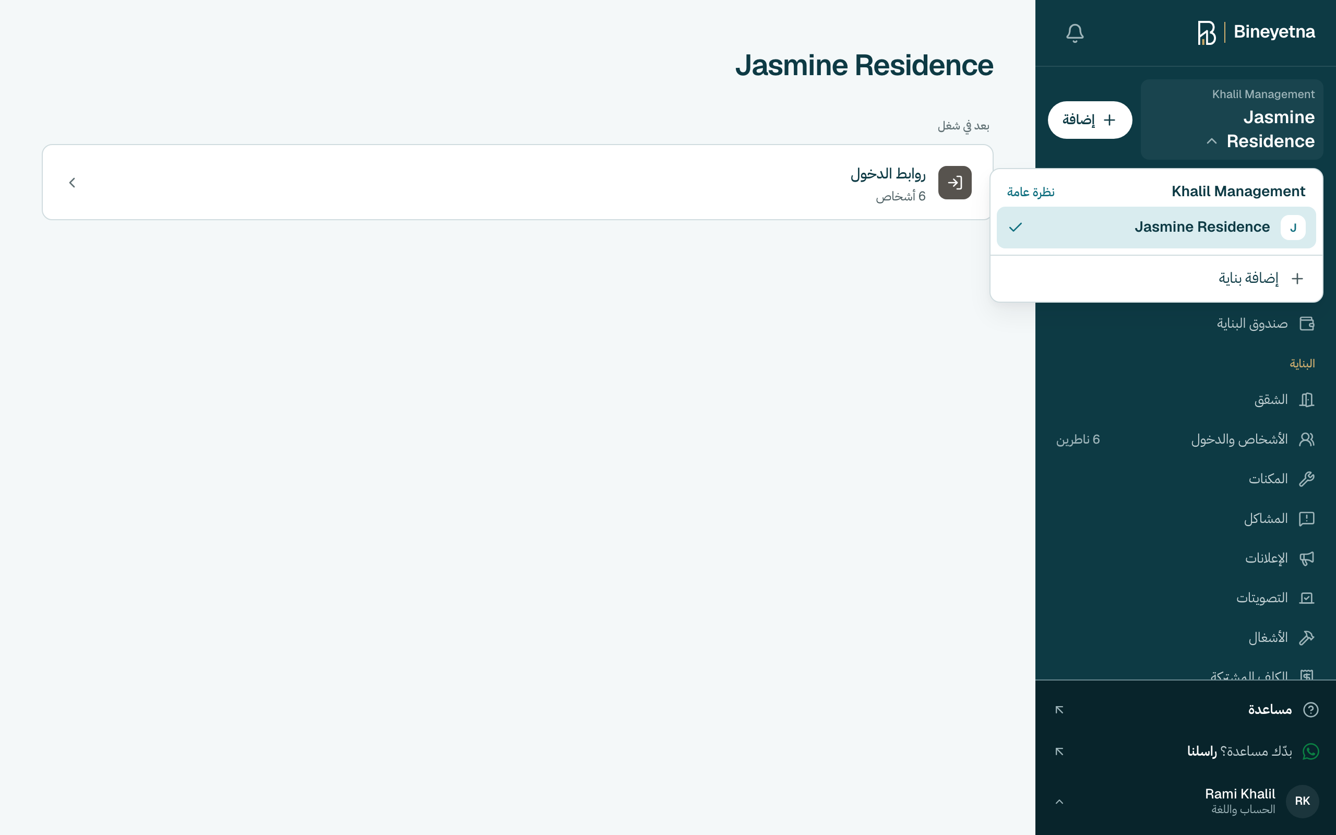Click the إضافة add button
This screenshot has width=1336, height=835.
tap(1089, 120)
